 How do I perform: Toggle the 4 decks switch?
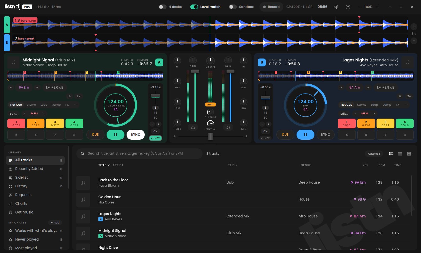pyautogui.click(x=163, y=7)
